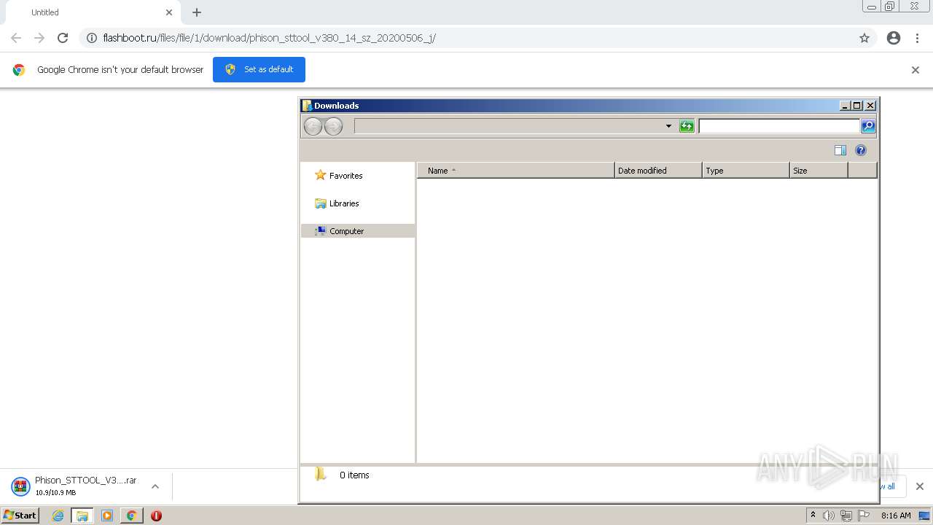933x525 pixels.
Task: Click the Downloads search box
Action: [778, 126]
